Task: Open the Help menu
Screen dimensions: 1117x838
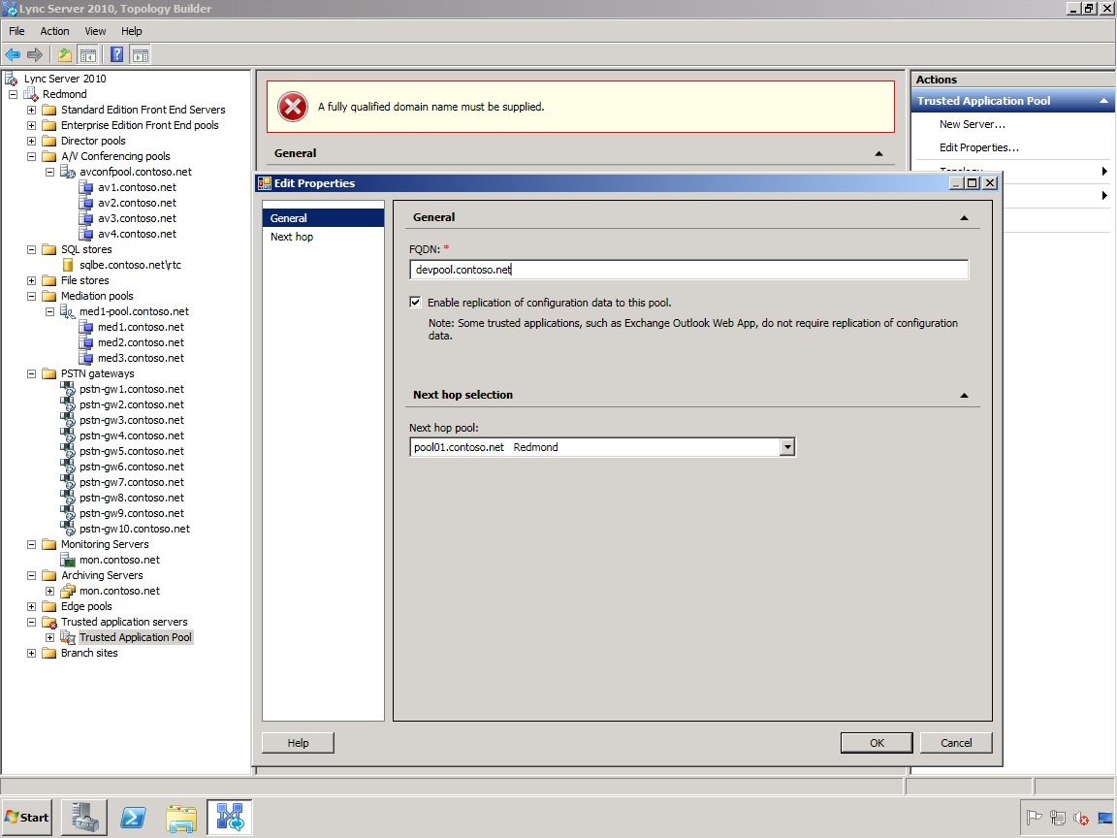Action: point(131,31)
